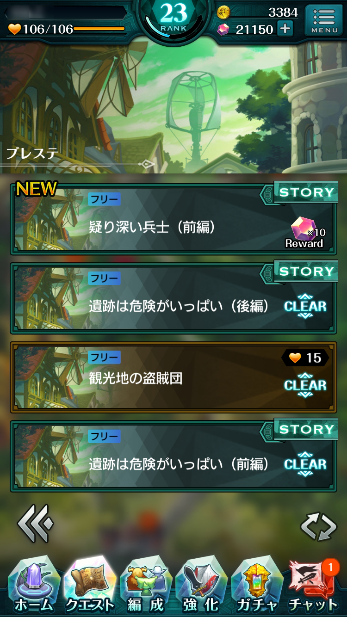Tap the plus icon to add gems
Screen dimensions: 347x617
point(285,29)
